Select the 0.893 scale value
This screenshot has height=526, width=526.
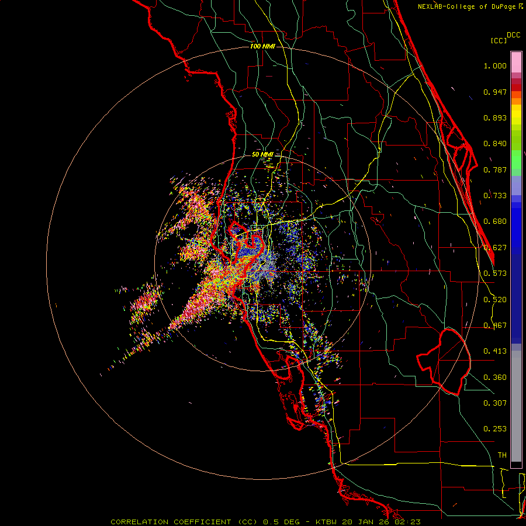[x=495, y=117]
